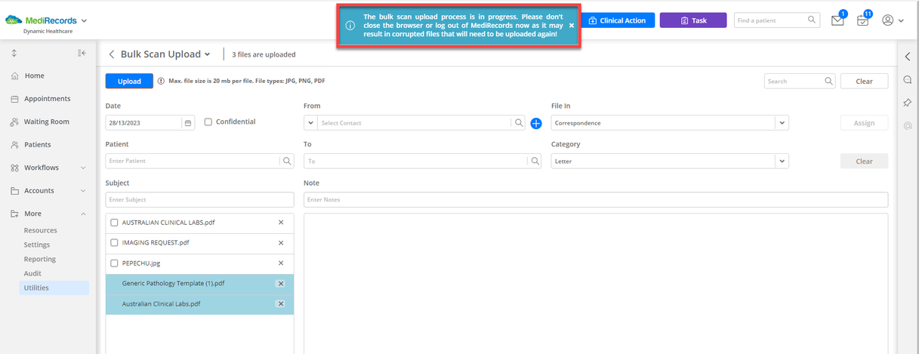The image size is (919, 354).
Task: Remove AUSTRALIAN CLINICAL LABS.pdf from the list
Action: click(x=281, y=223)
